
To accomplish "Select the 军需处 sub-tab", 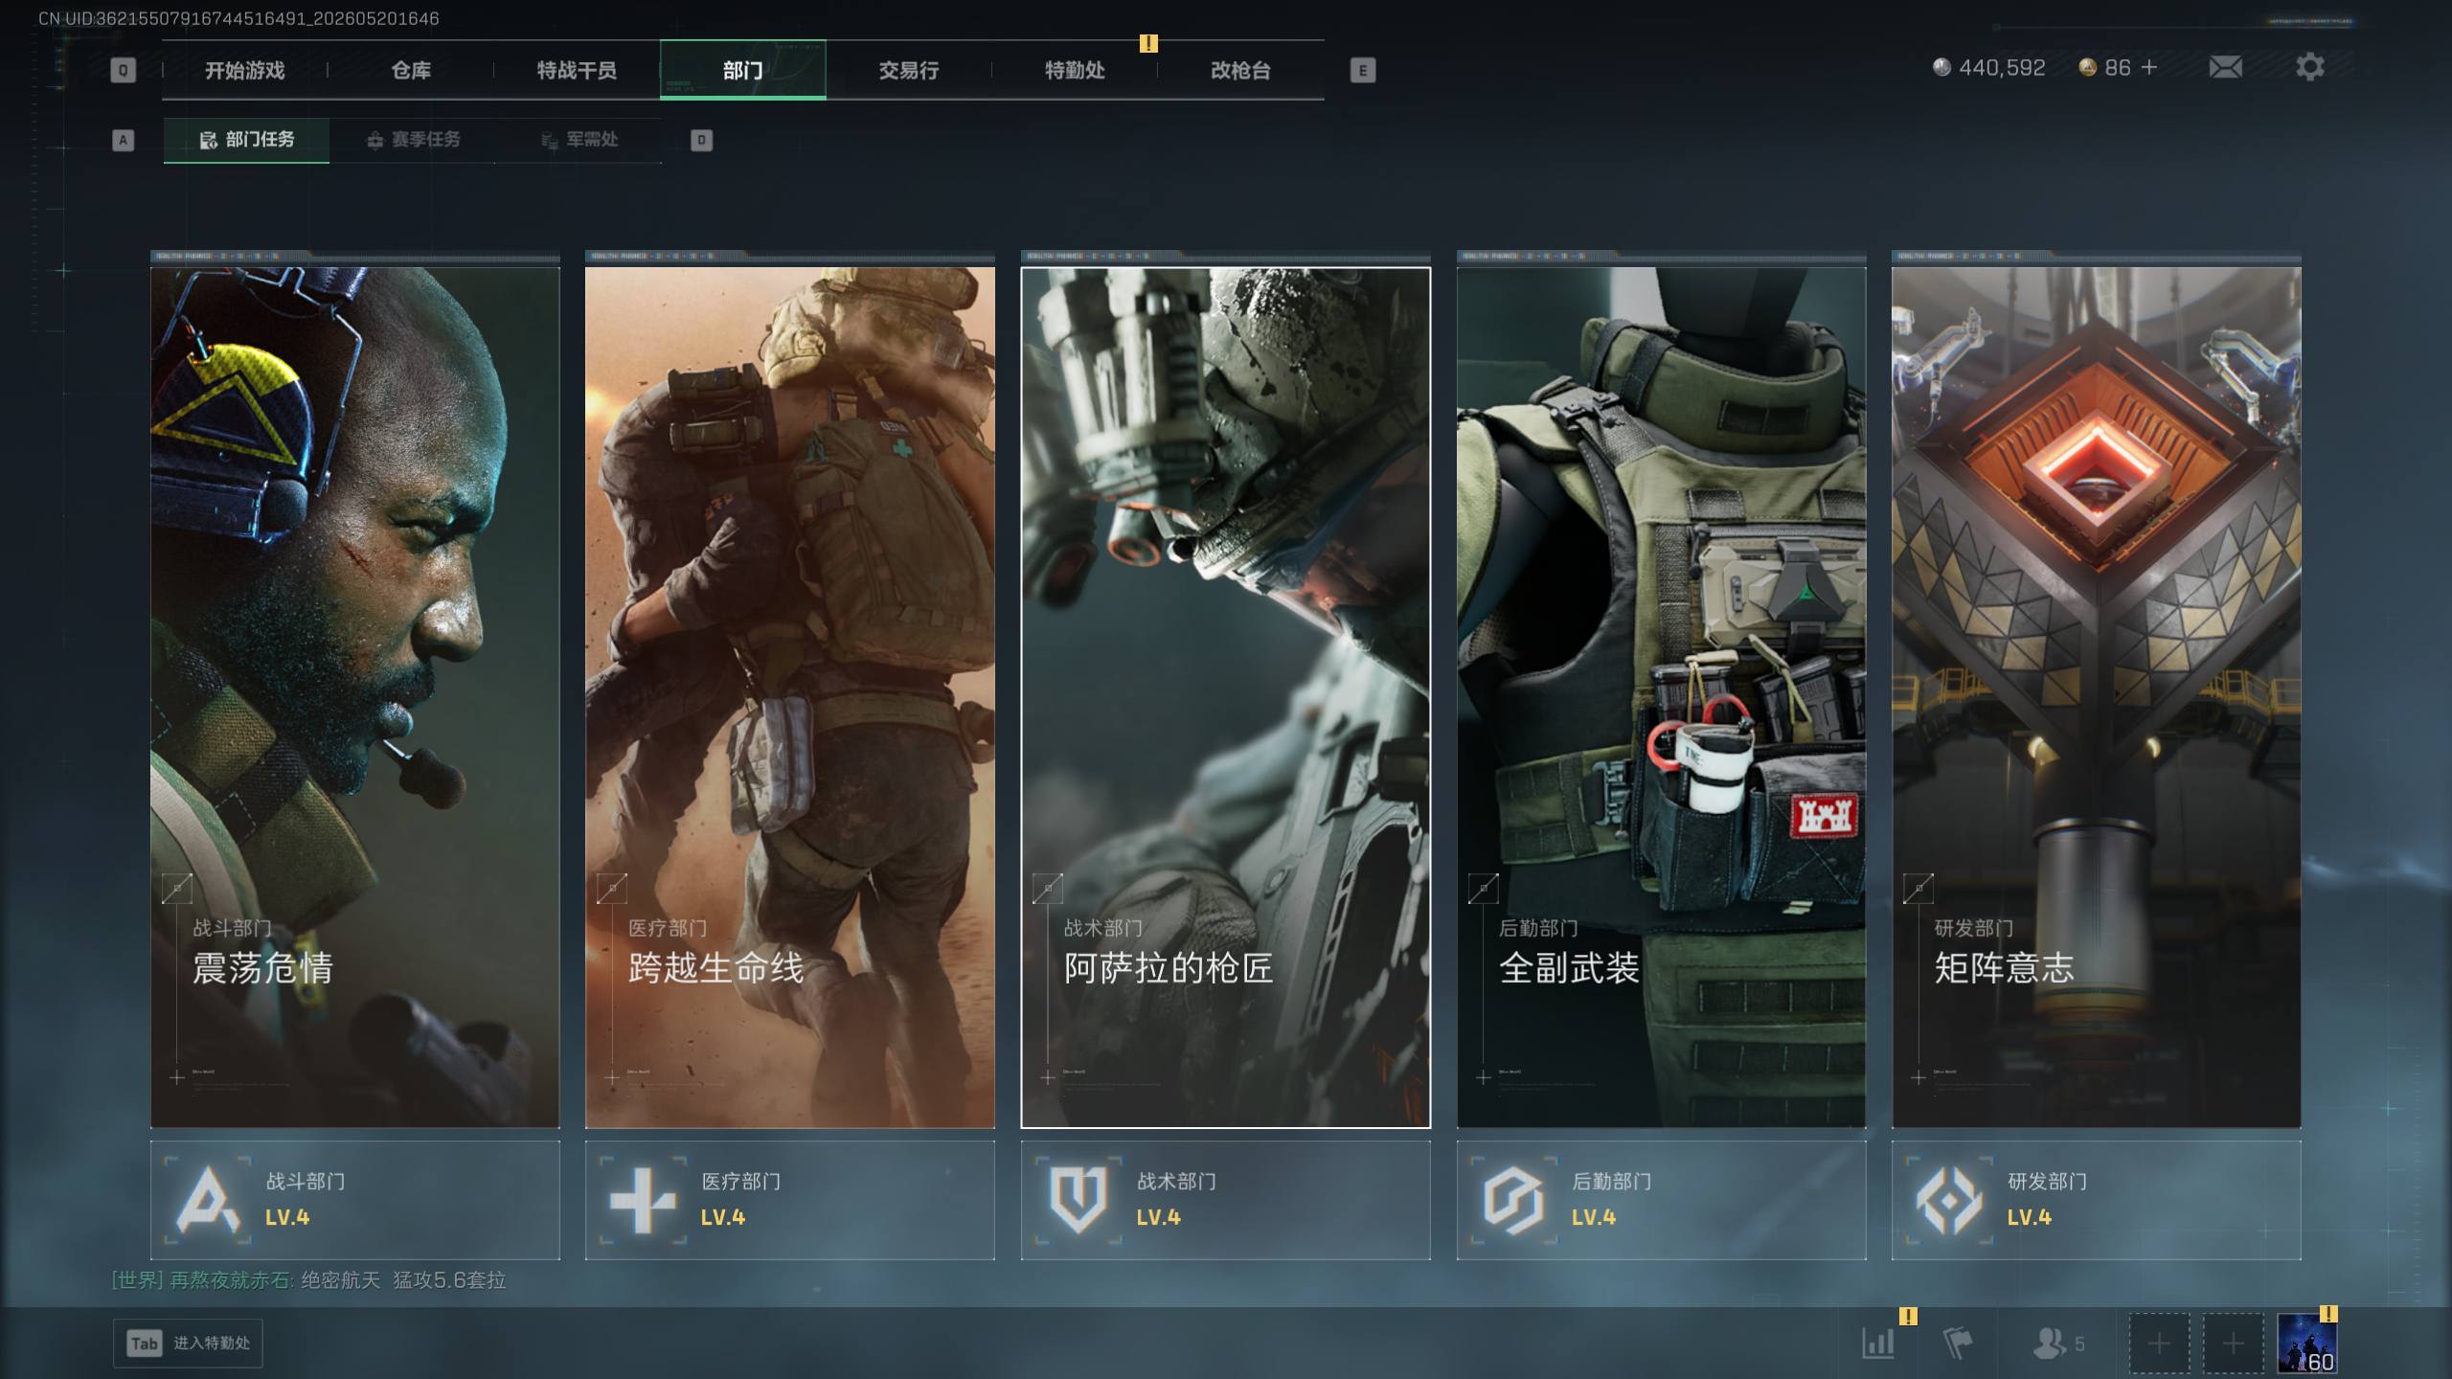I will tap(579, 140).
